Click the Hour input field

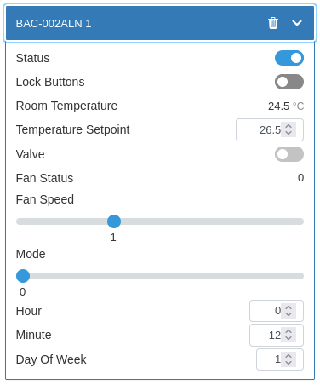277,311
